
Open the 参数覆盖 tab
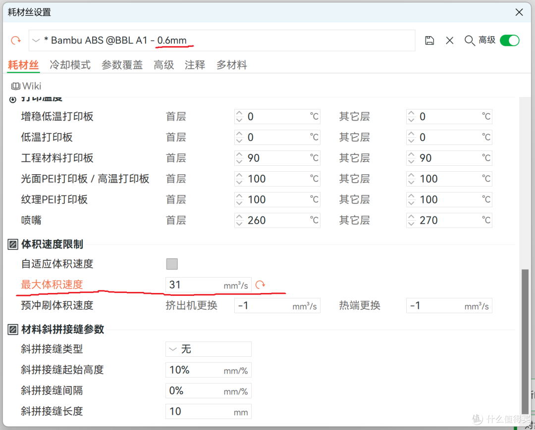click(x=122, y=65)
